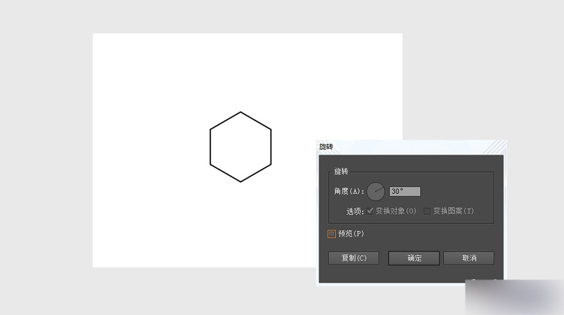Click the 选项: label
This screenshot has height=315, width=564.
tap(355, 212)
